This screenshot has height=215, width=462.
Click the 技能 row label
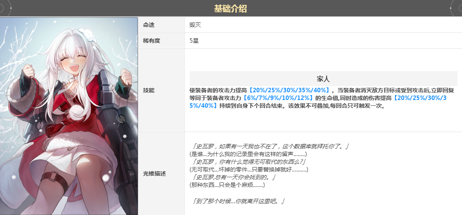click(x=149, y=90)
